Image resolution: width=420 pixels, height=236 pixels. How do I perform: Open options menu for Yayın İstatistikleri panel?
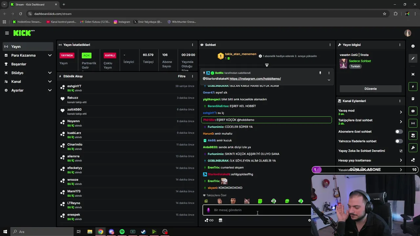pos(193,45)
